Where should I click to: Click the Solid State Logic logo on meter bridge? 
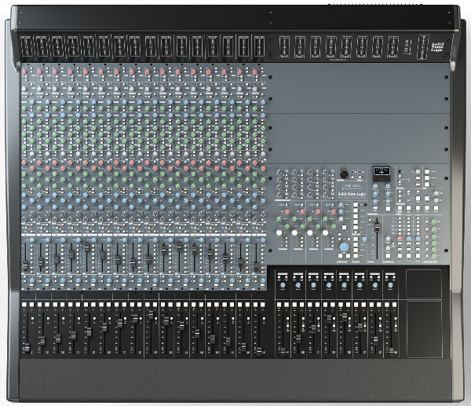point(437,47)
